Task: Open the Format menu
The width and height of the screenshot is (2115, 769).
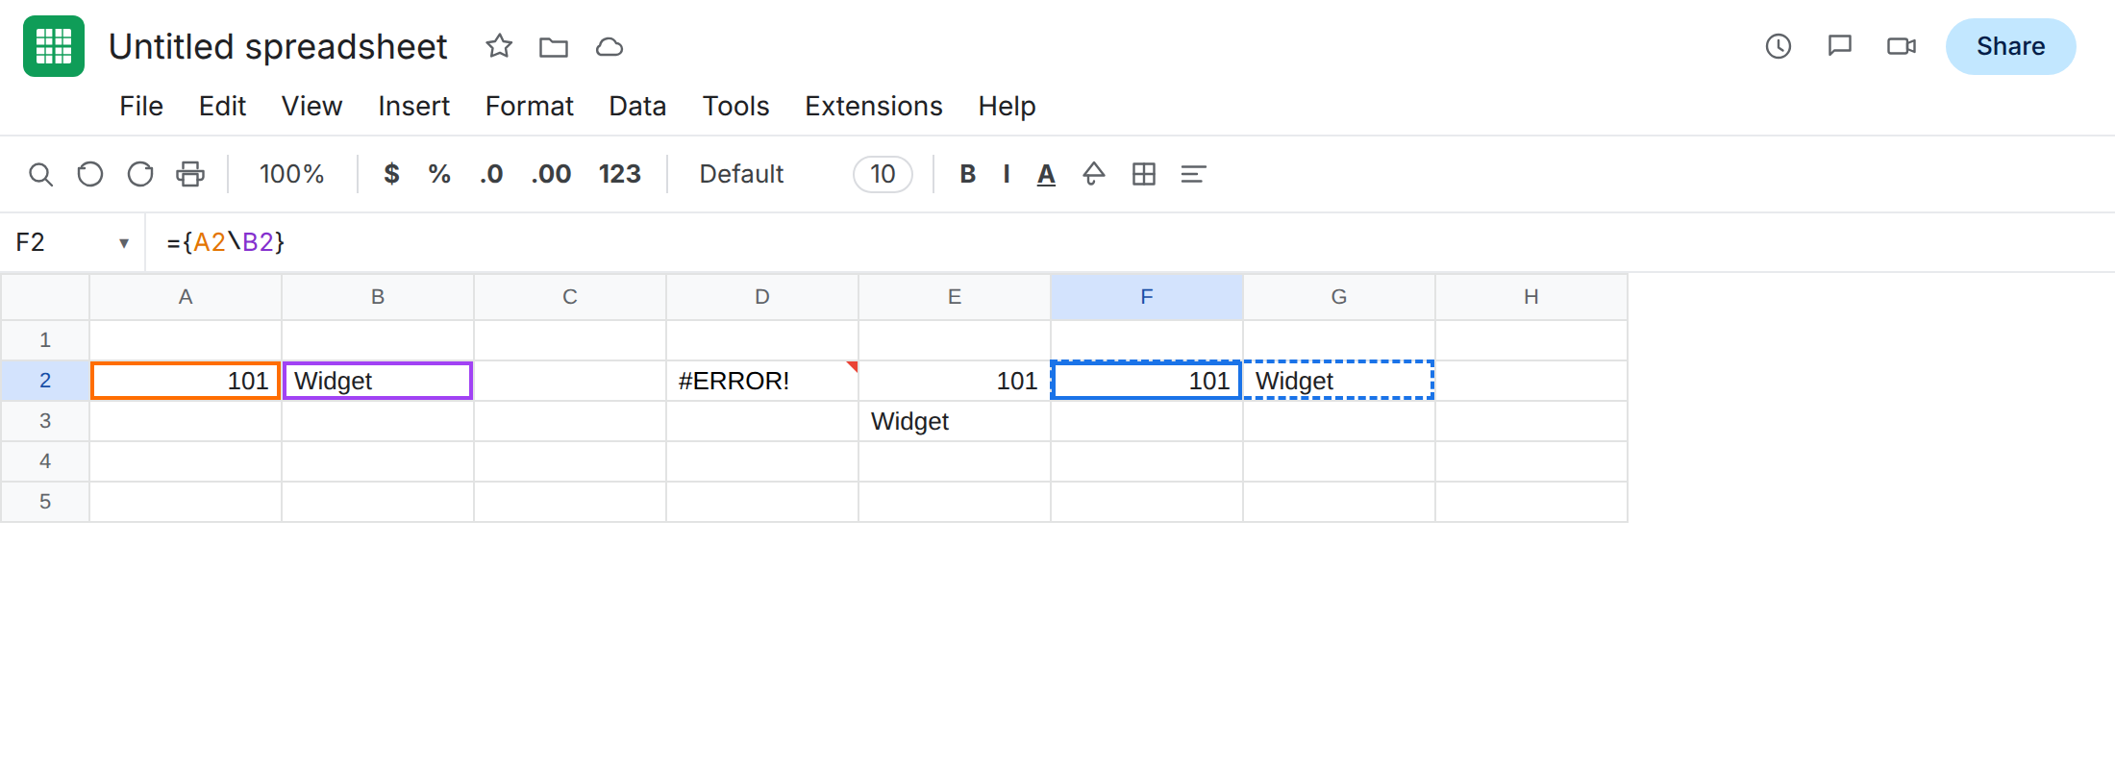Action: coord(529,106)
